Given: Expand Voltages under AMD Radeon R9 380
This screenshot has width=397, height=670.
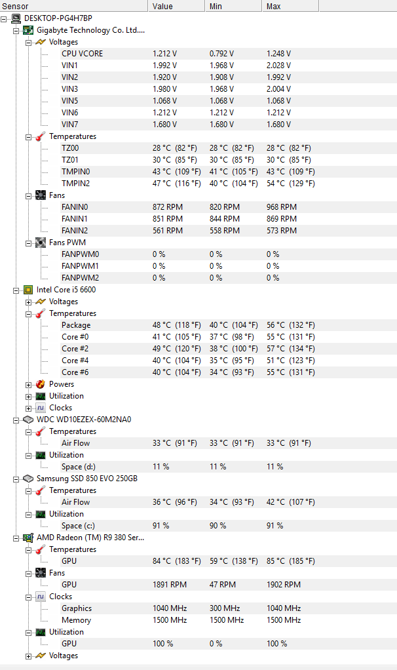Looking at the screenshot, I should coord(28,656).
